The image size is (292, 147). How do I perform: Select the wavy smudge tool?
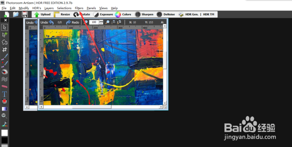(4, 79)
